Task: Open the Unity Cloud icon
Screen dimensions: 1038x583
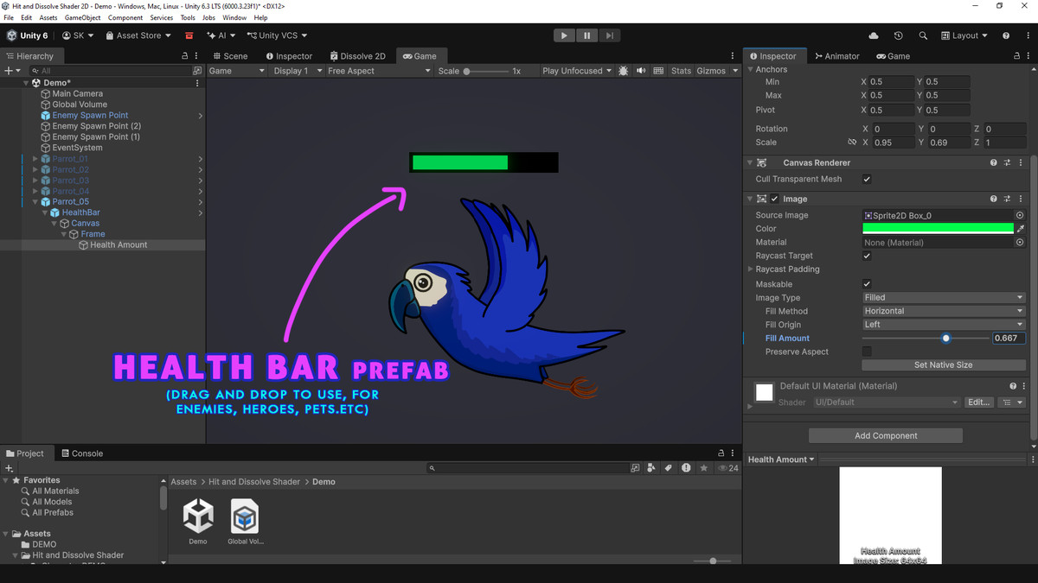Action: point(874,35)
